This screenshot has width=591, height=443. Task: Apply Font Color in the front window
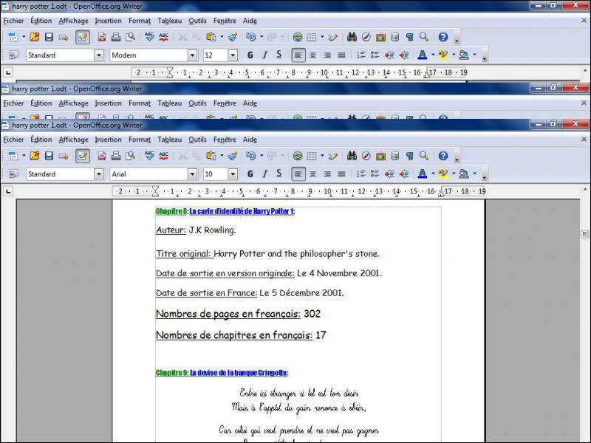[423, 174]
